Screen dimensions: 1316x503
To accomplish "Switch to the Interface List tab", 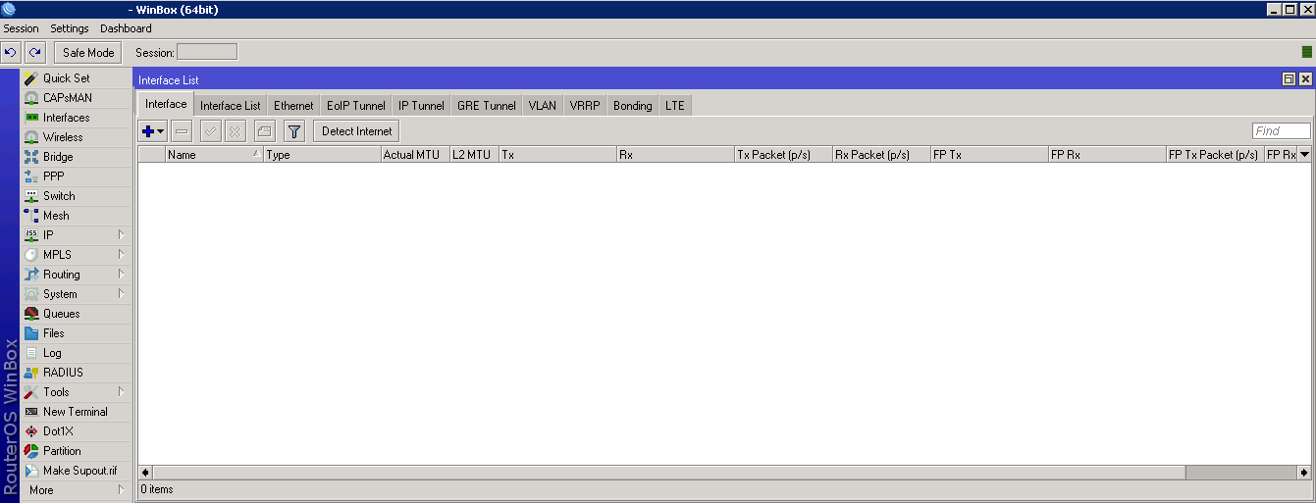I will point(231,105).
